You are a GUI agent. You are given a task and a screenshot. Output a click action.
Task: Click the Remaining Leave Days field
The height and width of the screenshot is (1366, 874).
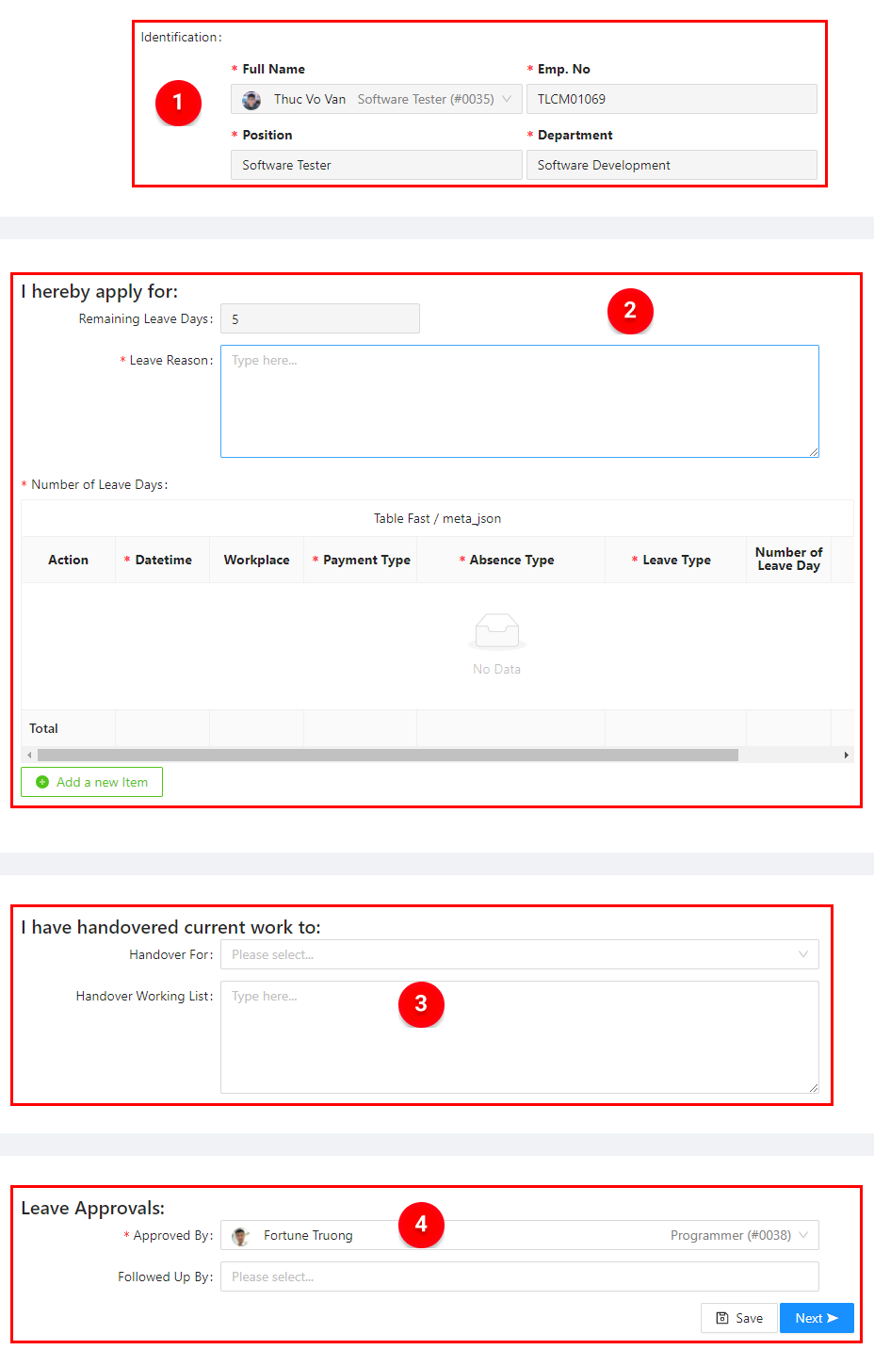click(x=319, y=318)
